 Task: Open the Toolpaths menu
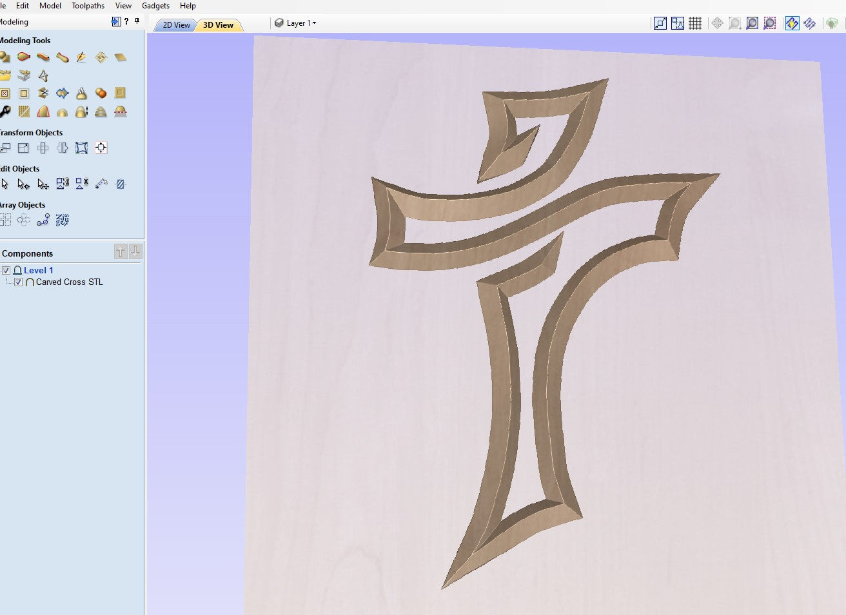pos(88,6)
